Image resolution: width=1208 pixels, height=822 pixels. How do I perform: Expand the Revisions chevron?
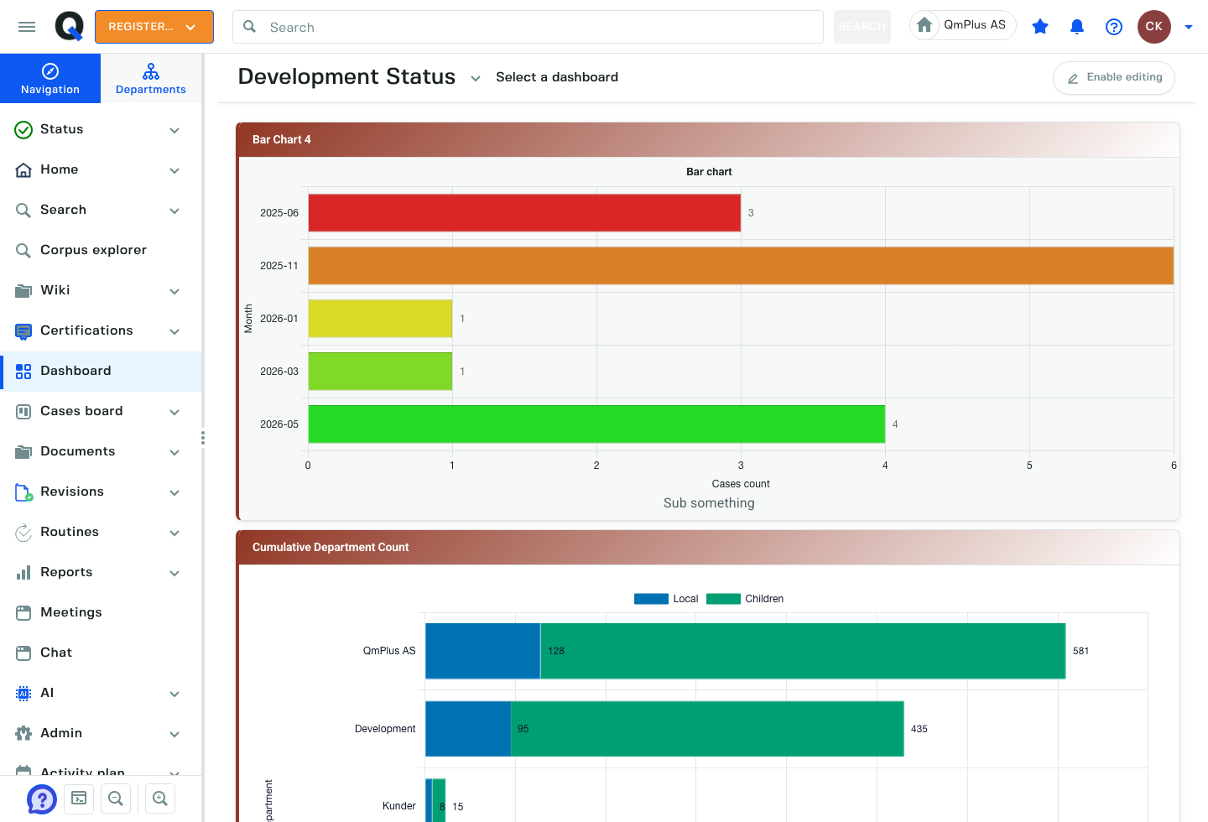point(174,492)
